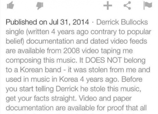Click the 'Before' word ending that line
This screenshot has height=114, width=158.
point(132,79)
